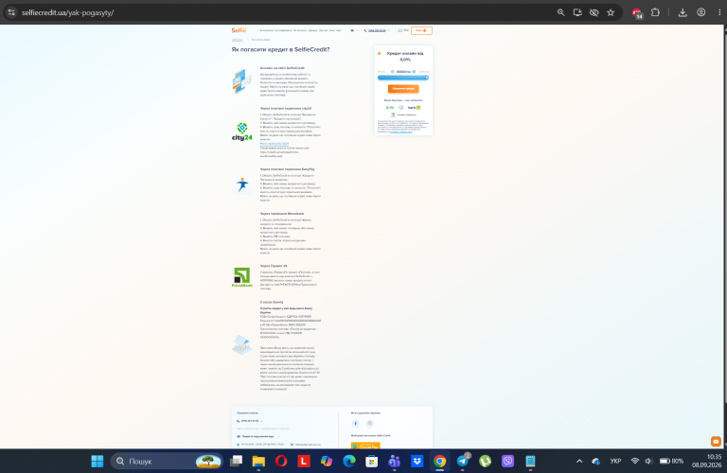Click the third header navigation menu item
The height and width of the screenshot is (473, 727).
300,30
